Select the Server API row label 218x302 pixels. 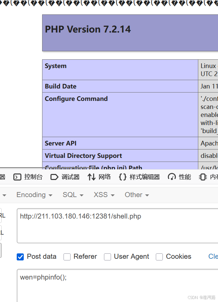[61, 143]
